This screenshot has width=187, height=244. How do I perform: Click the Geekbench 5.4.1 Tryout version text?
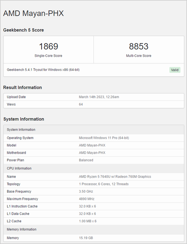coord(43,70)
